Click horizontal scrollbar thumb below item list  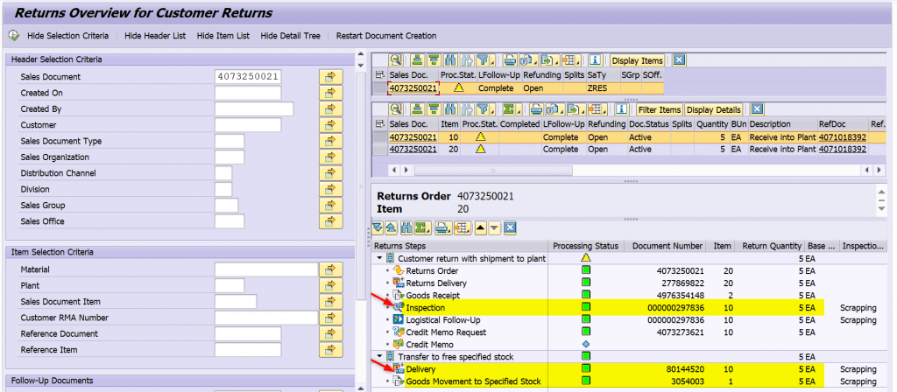point(493,171)
